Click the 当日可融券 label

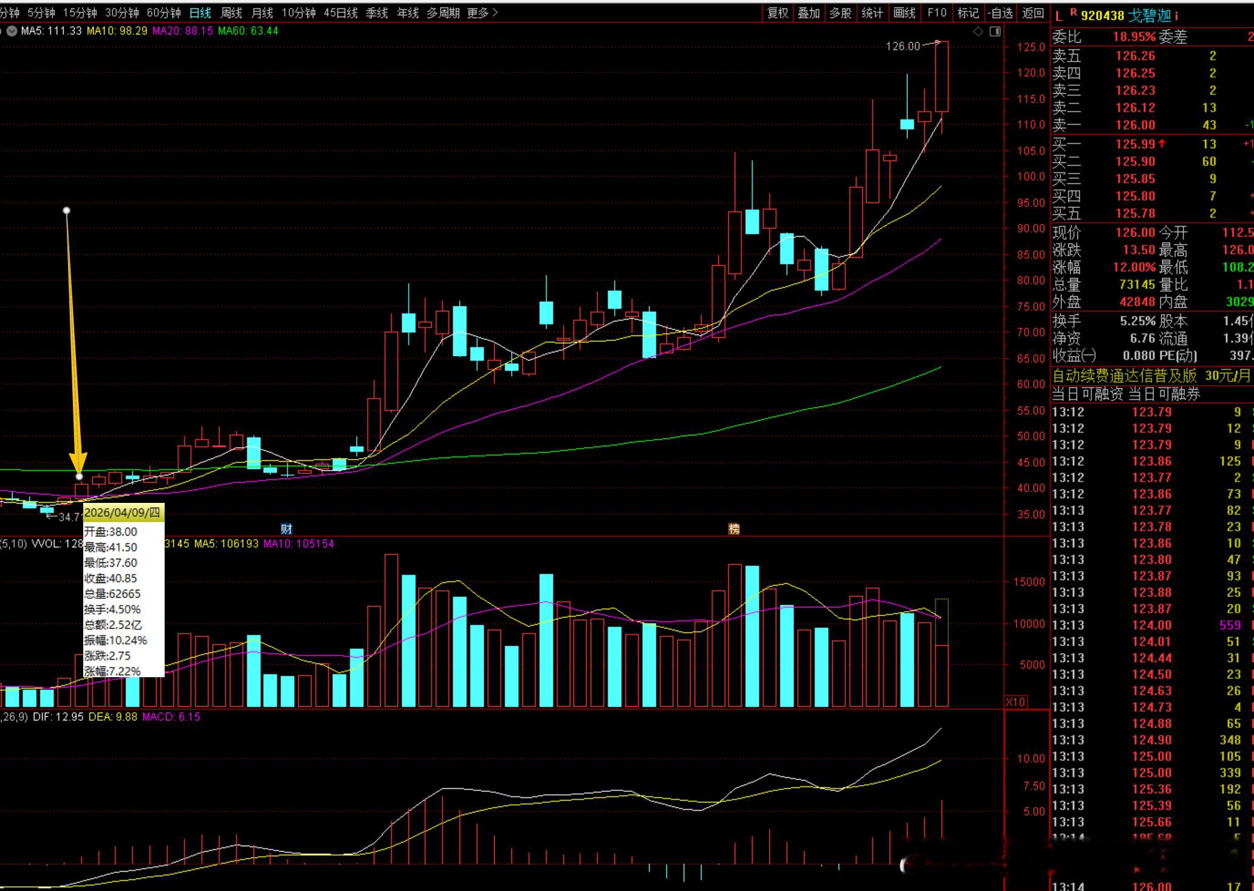(1164, 394)
